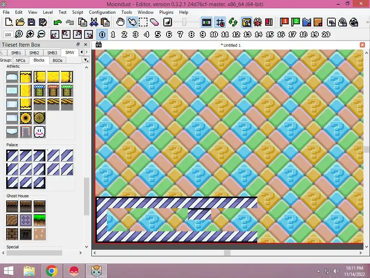Toggle grid snapping
The image size is (370, 278).
[220, 22]
